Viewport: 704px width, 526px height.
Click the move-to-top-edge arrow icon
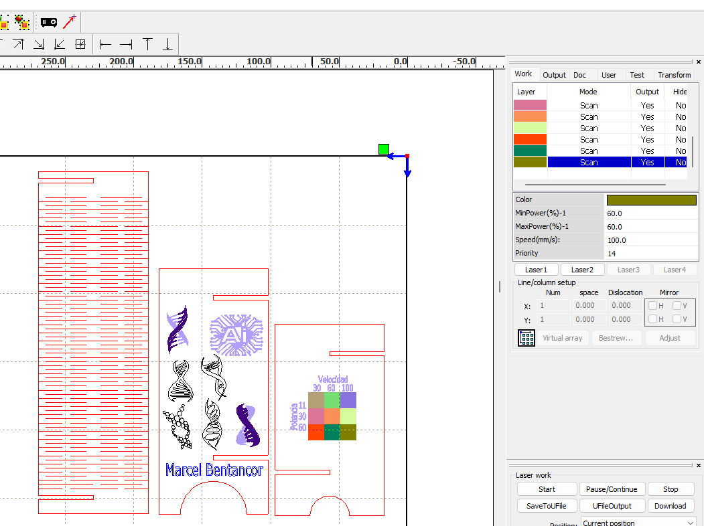[147, 45]
